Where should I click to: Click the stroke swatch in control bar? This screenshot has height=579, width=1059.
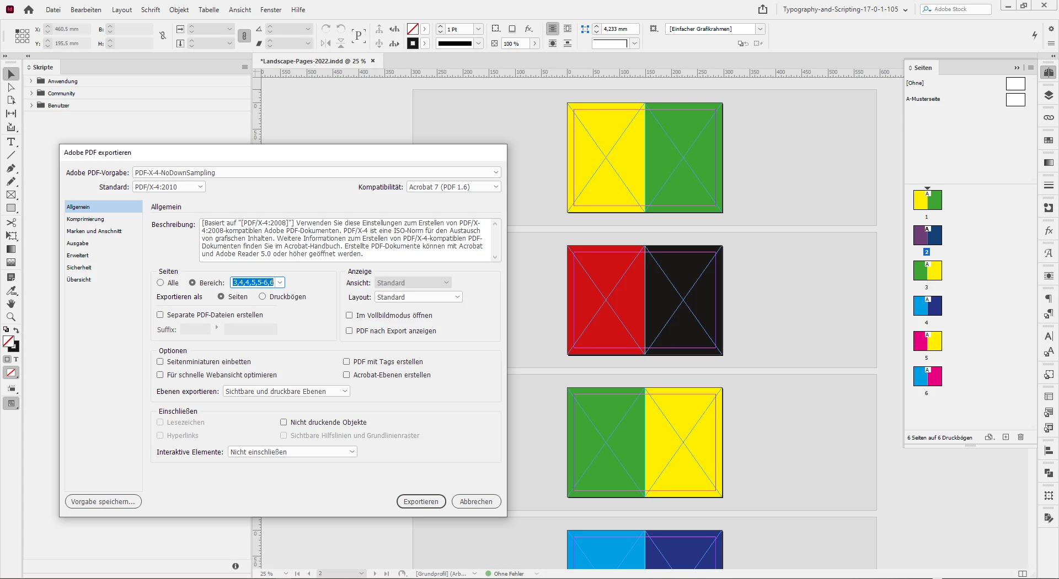point(413,44)
